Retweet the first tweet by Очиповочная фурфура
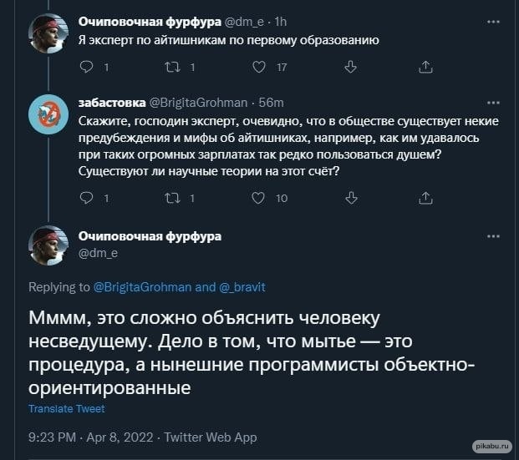Image resolution: width=519 pixels, height=460 pixels. click(171, 66)
